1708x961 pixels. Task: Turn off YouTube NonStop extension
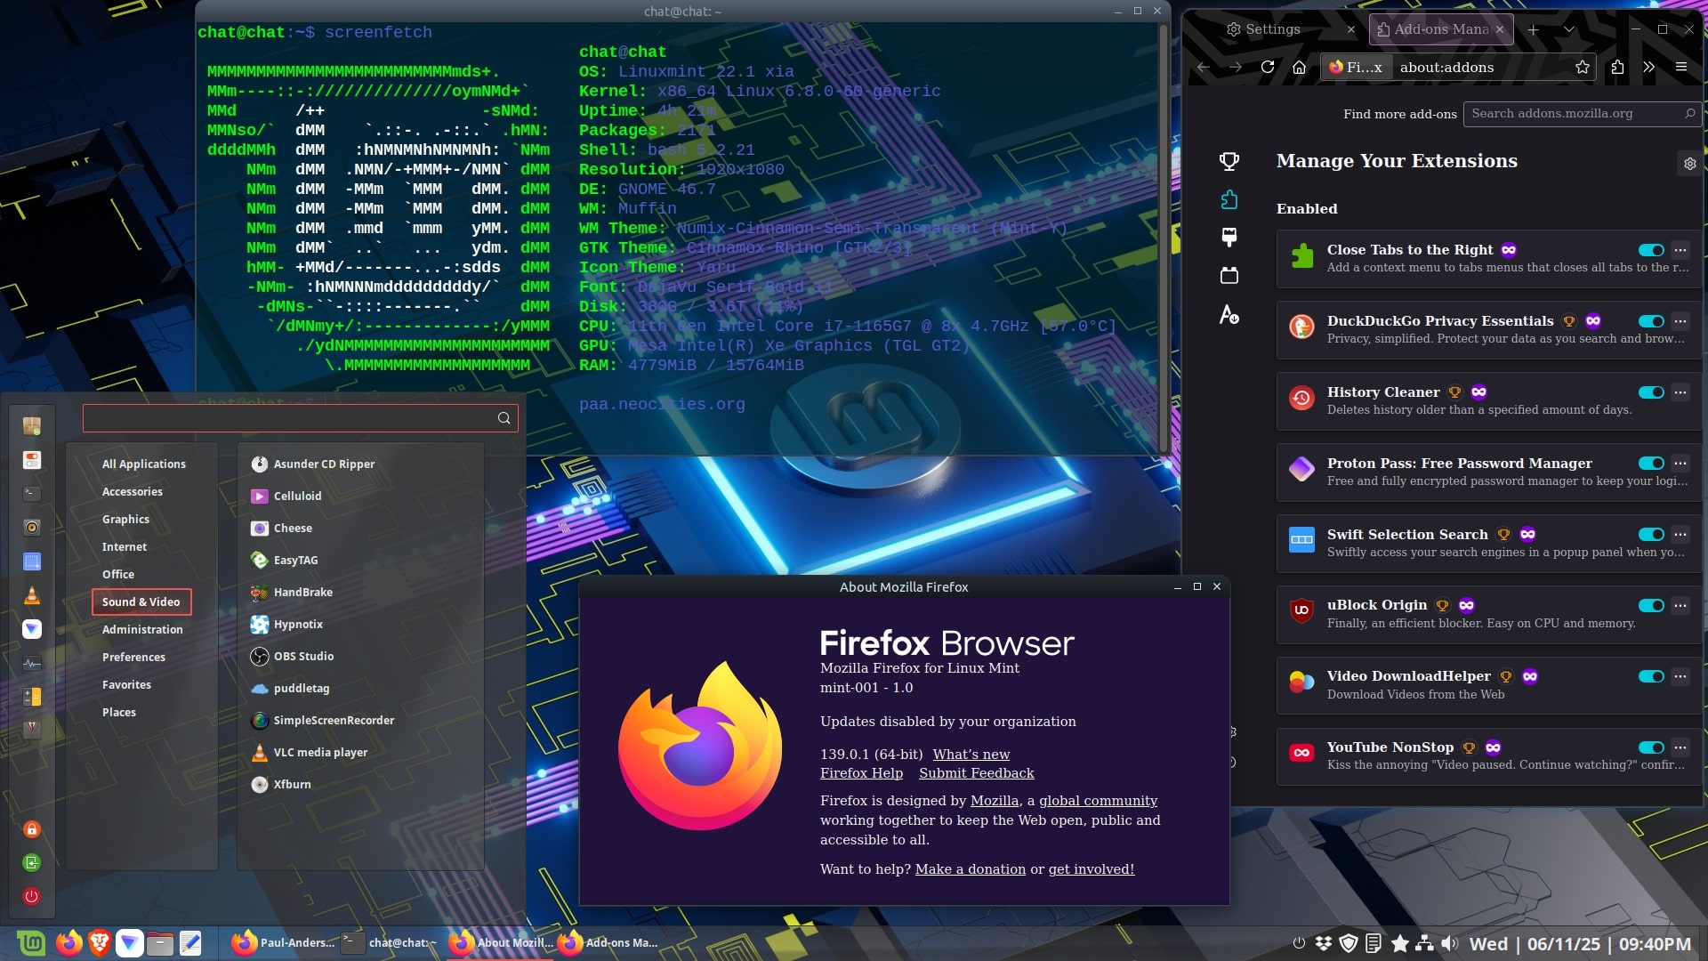[x=1651, y=747]
